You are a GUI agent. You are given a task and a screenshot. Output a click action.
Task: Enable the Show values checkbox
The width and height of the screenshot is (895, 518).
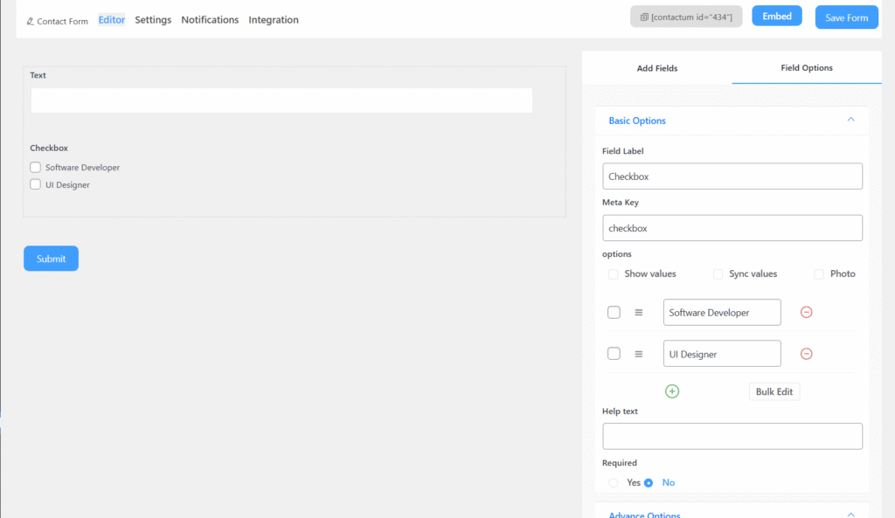pos(614,274)
